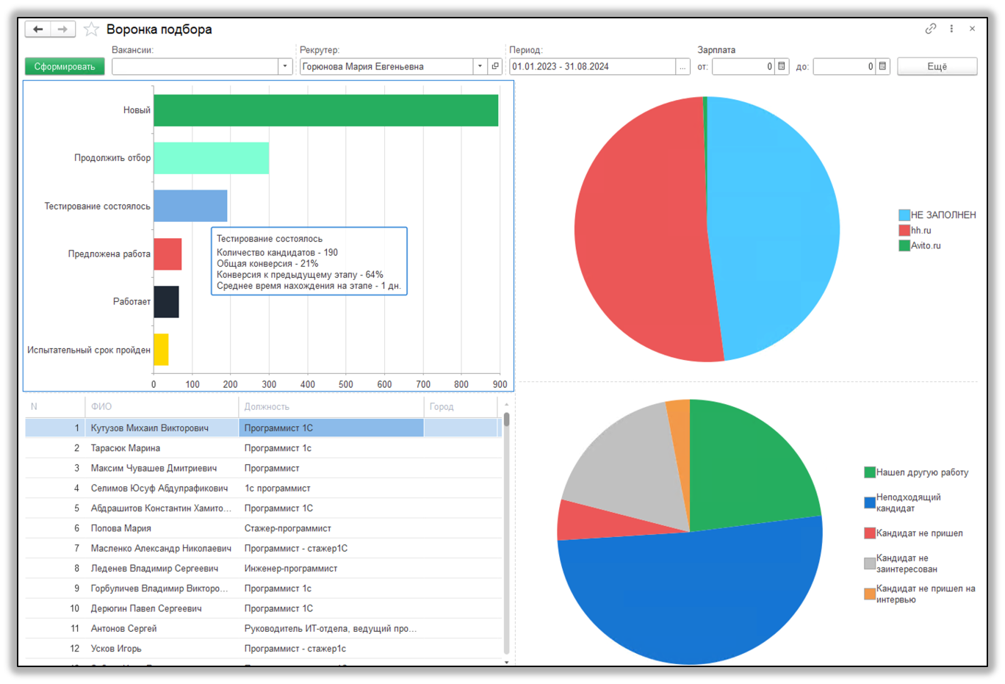Expand the Рекрутер dropdown arrow
1005x684 pixels.
click(x=480, y=67)
